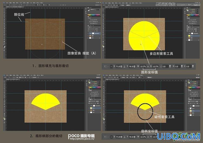Click the W field showing 110.57% in the 园形坐标值 bar
The image size is (203, 143).
(143, 66)
